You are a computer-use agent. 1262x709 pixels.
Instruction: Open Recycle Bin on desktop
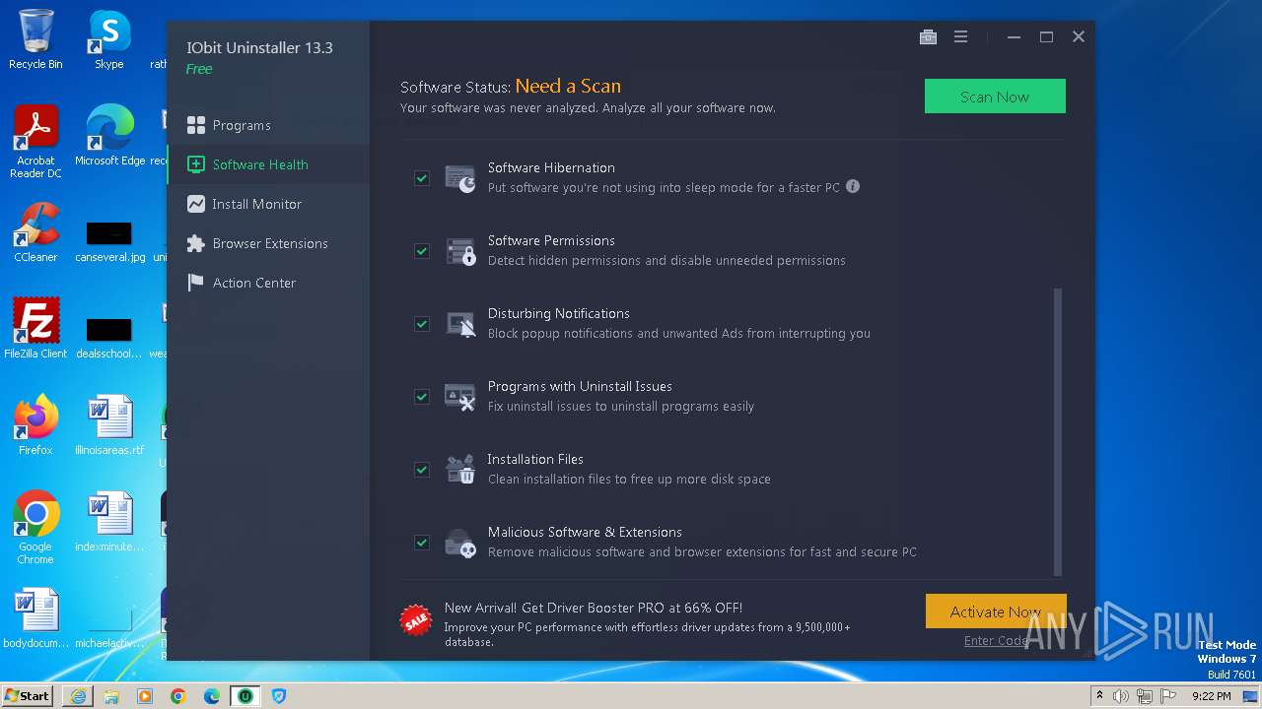tap(35, 39)
